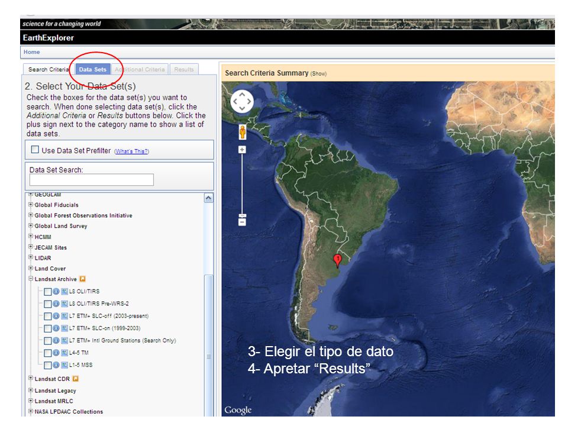Check the L1-5 MSS data set

click(48, 365)
